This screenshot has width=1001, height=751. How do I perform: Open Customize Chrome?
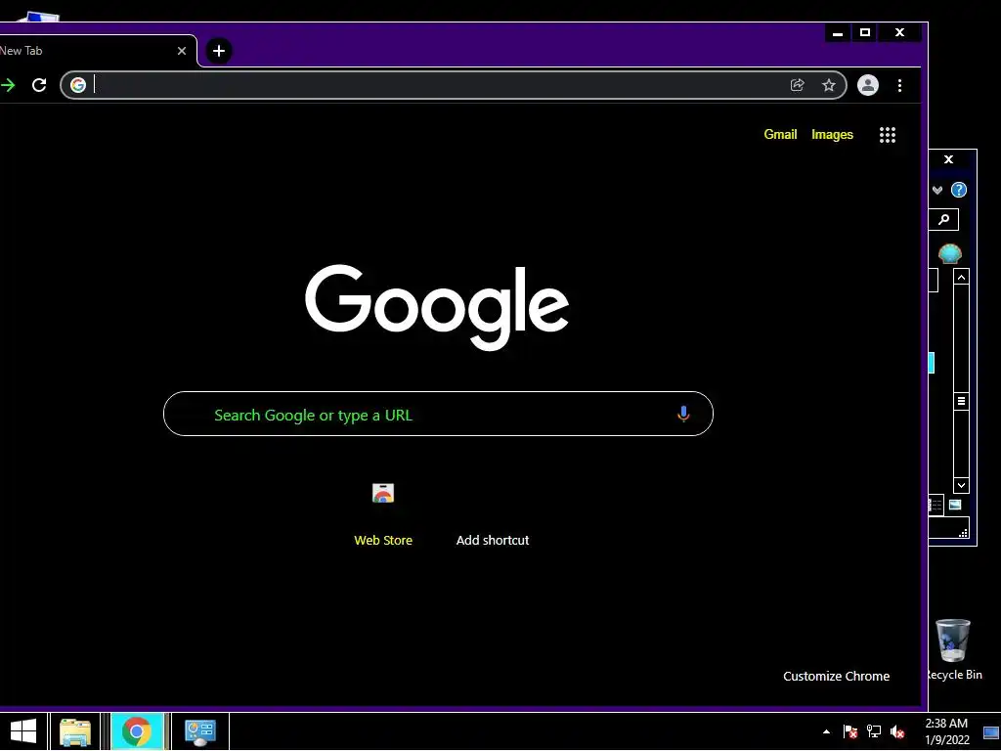837,677
